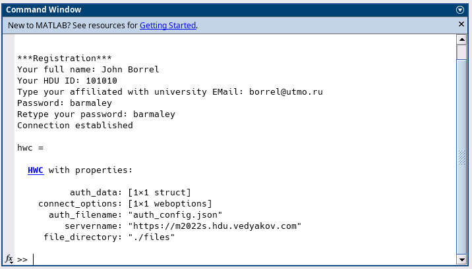
Task: Open the fx function browser
Action: tap(9, 258)
